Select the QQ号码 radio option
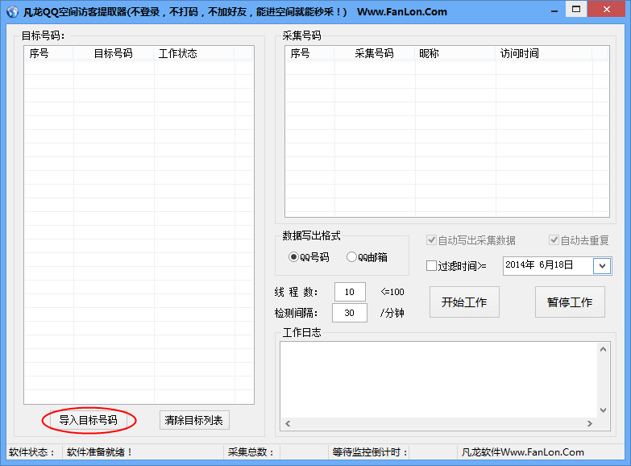 coord(294,257)
